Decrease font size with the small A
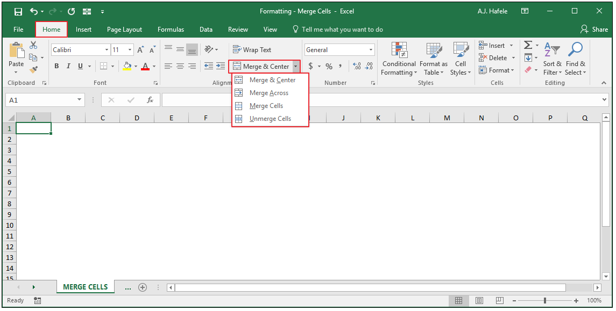The width and height of the screenshot is (616, 311). click(x=152, y=50)
